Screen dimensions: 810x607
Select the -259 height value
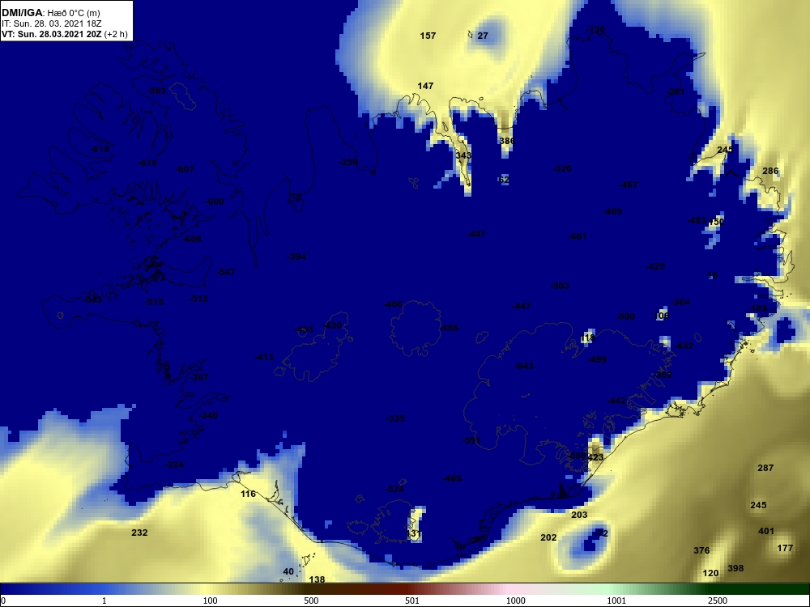pos(348,162)
